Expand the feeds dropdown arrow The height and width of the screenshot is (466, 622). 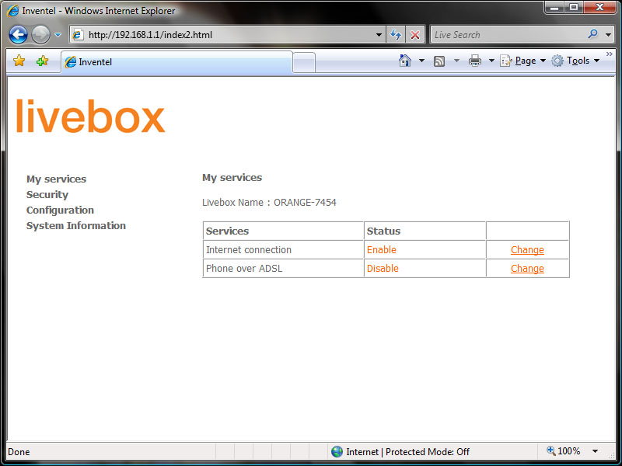(x=456, y=61)
